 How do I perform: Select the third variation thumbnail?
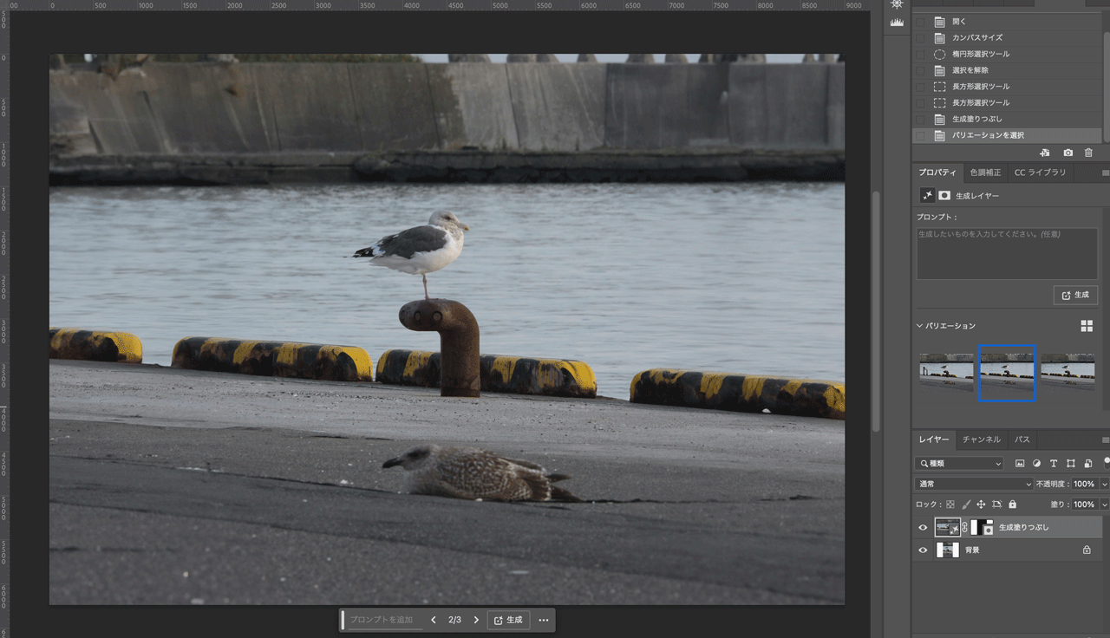click(1068, 373)
